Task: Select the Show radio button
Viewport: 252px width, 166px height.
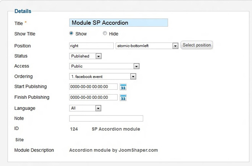Action: (71, 33)
